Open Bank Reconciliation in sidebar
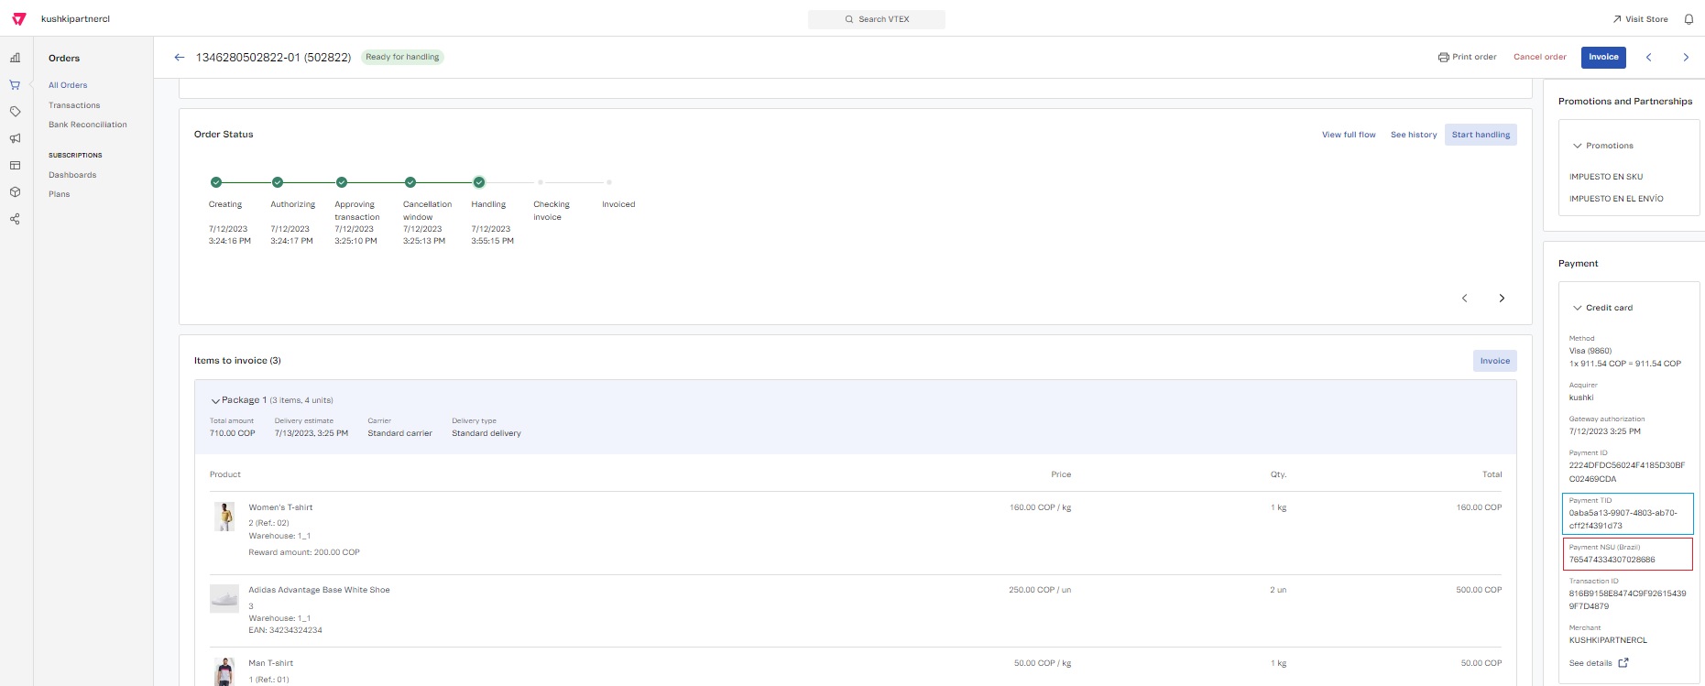 [88, 125]
